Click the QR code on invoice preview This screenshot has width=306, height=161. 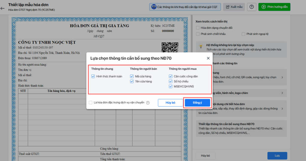coord(170,47)
